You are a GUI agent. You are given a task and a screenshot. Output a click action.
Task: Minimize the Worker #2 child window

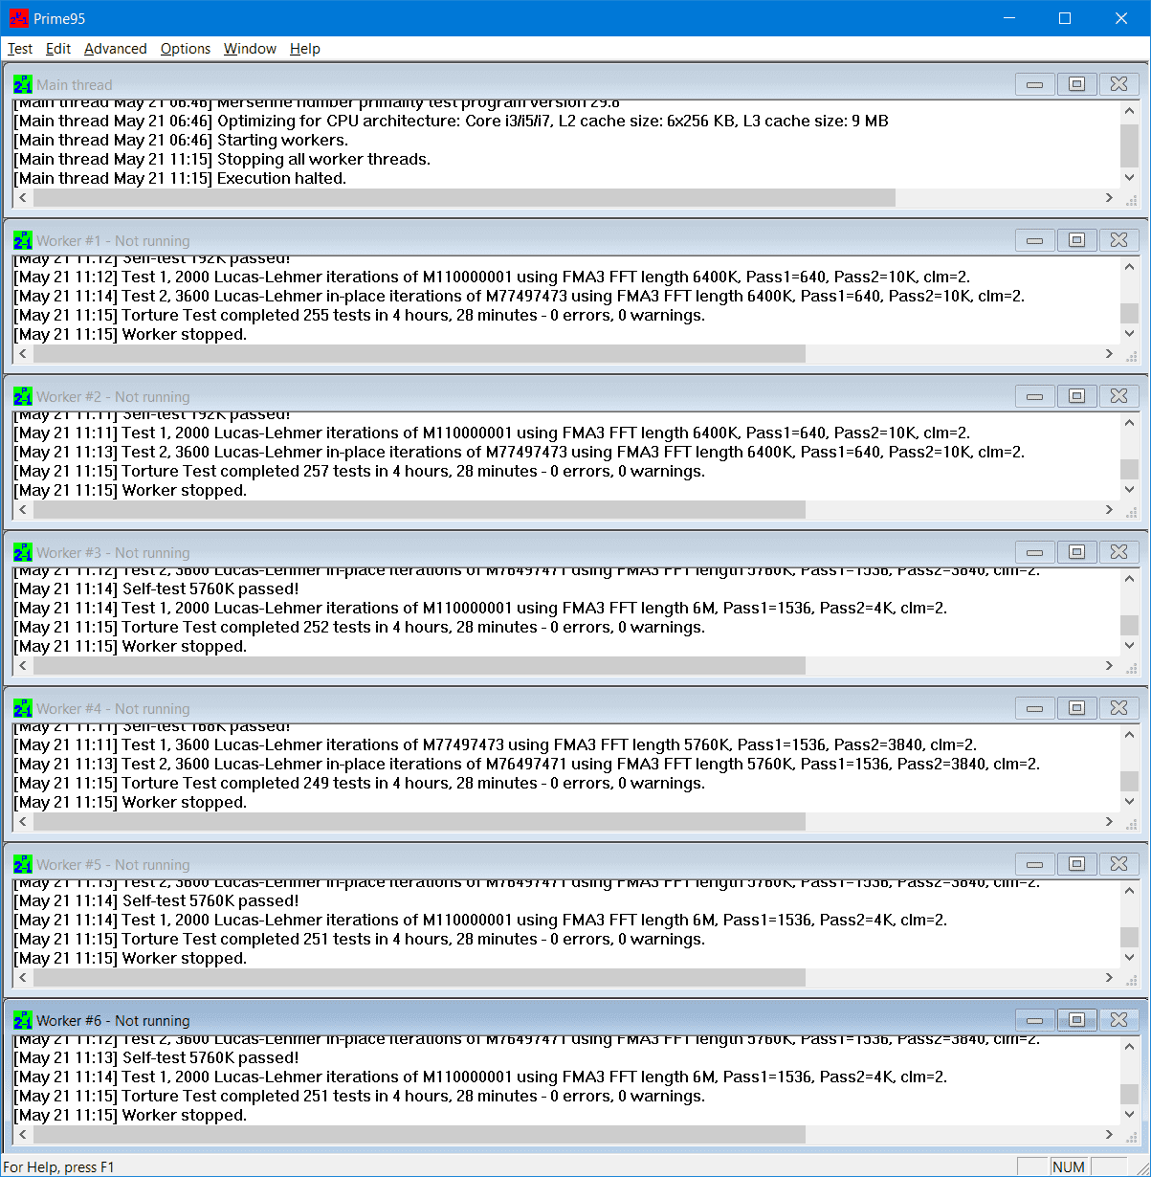point(1035,396)
